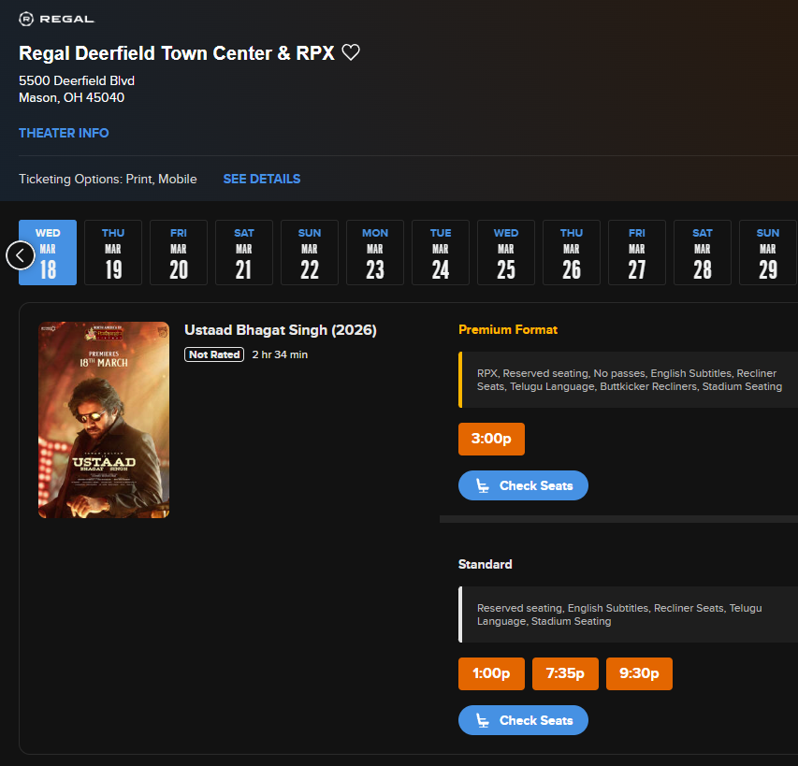Click the left arrow to scroll dates back
Image resolution: width=798 pixels, height=766 pixels.
click(x=20, y=254)
